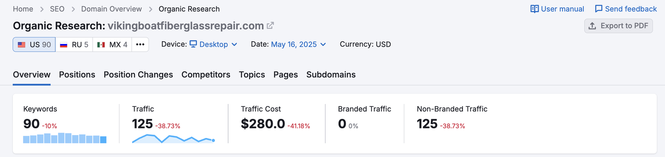Open the Position Changes tab

tap(138, 75)
